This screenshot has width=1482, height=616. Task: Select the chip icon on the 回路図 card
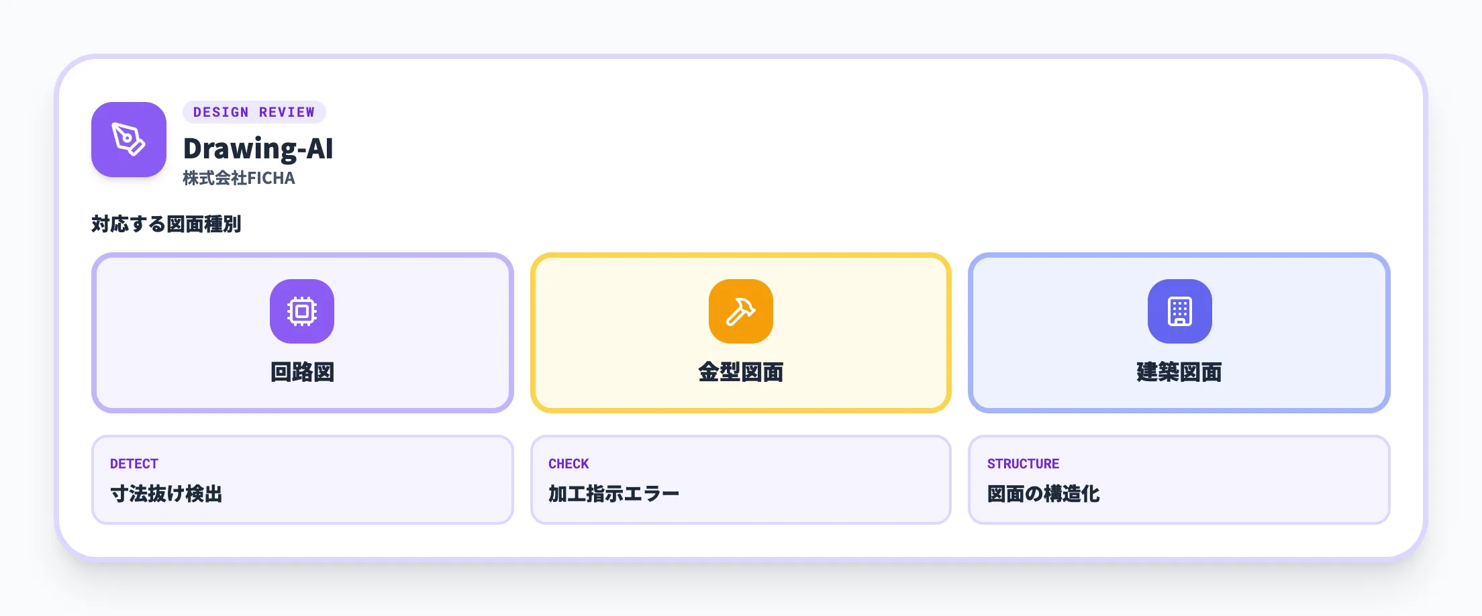[x=302, y=311]
